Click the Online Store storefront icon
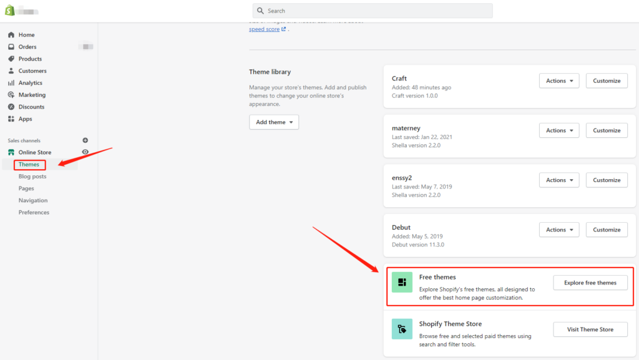 (11, 152)
